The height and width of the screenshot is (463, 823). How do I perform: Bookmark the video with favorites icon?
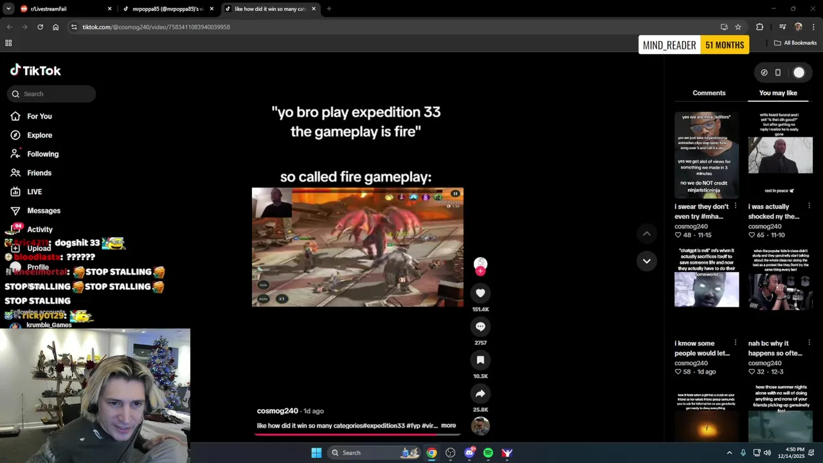480,359
